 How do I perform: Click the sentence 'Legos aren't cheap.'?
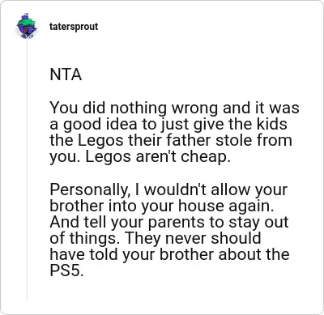[x=158, y=157]
